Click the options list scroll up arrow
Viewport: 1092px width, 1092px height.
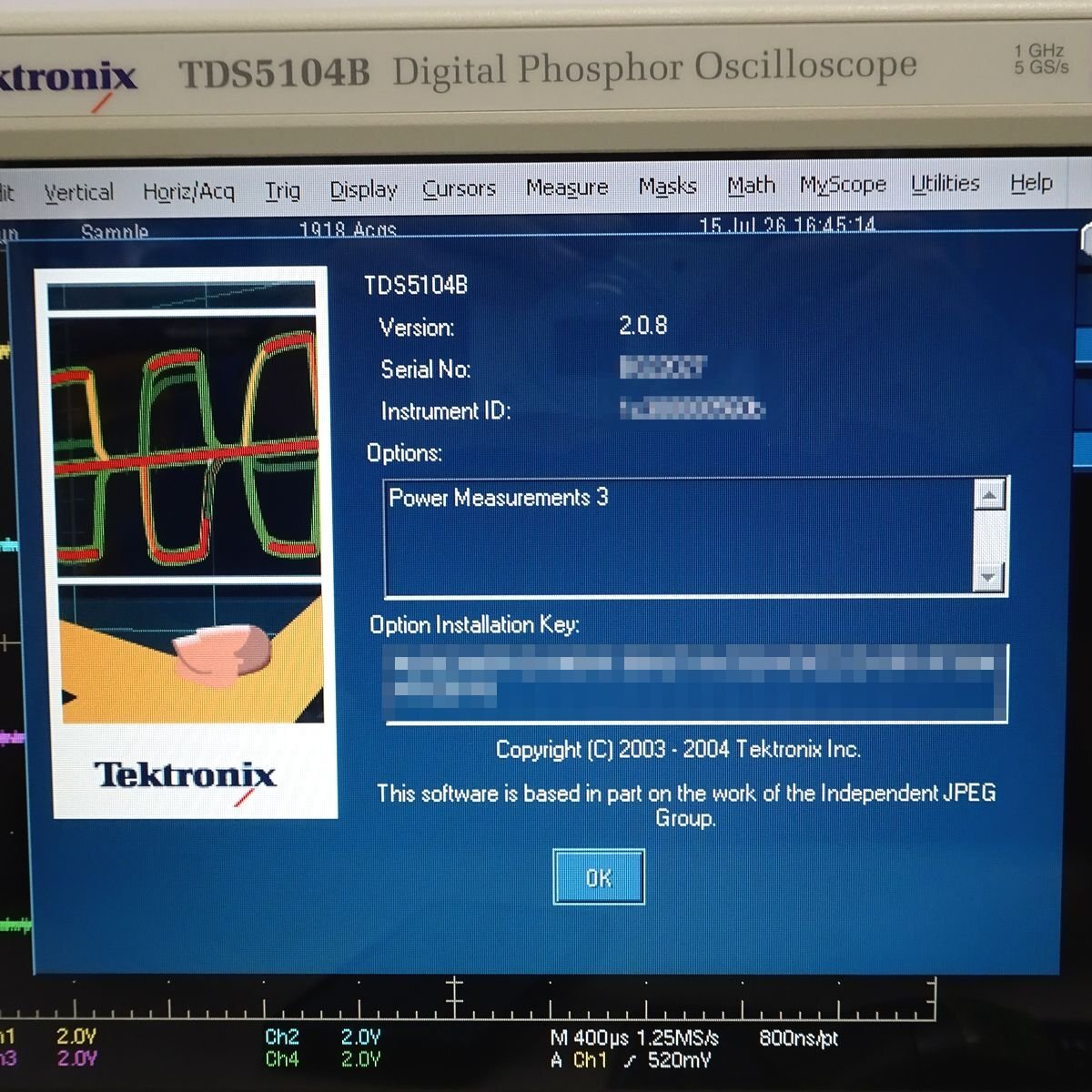989,495
